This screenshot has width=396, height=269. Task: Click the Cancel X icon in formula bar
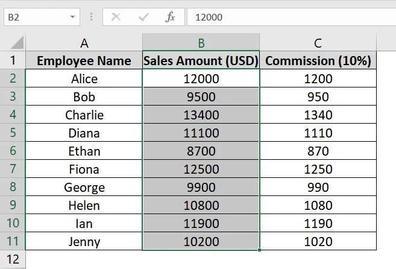116,17
